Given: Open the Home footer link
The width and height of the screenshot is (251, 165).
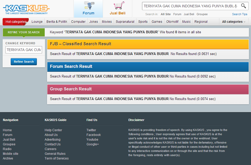Looking at the screenshot, I should pos(7,130).
